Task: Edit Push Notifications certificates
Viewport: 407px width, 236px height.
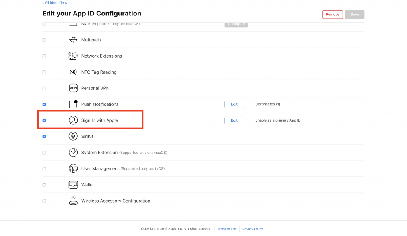Action: click(x=234, y=104)
